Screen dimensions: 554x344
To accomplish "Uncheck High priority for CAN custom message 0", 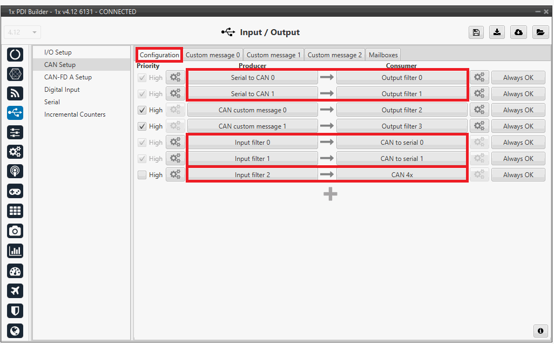I will (x=142, y=110).
